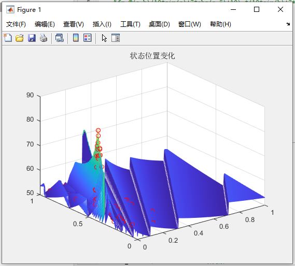Maximize the Figure 1 window
The height and width of the screenshot is (266, 295).
coord(257,9)
